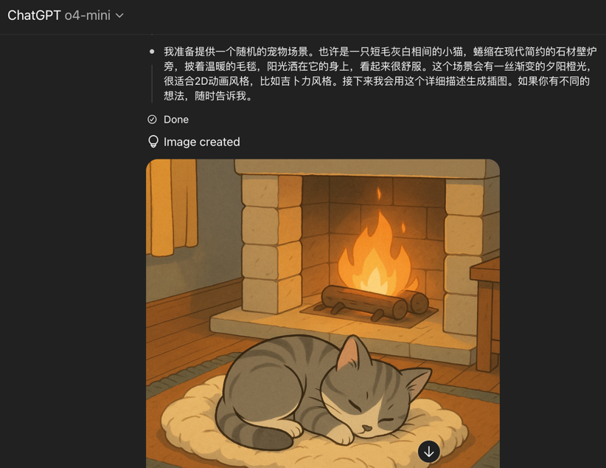Click the orange curtain in the image
This screenshot has width=606, height=468.
[x=173, y=207]
